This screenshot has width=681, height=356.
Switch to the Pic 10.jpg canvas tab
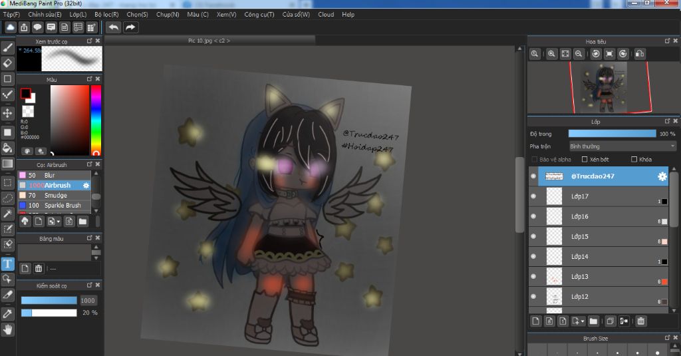[209, 41]
